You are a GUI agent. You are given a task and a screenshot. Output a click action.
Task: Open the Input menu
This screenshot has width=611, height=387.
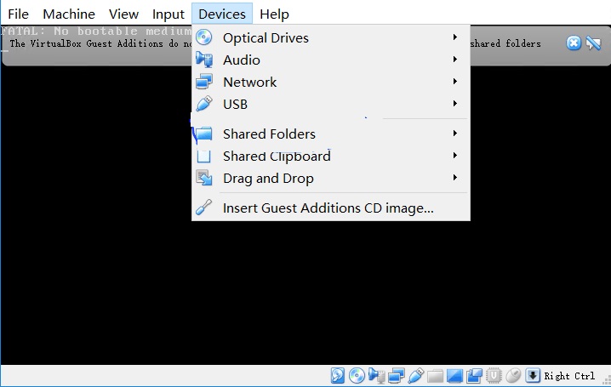[168, 14]
